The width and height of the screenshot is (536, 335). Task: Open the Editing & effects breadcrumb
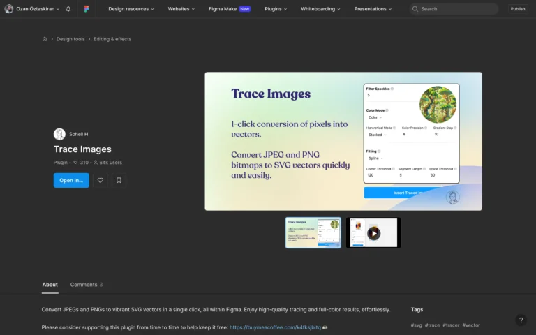pyautogui.click(x=112, y=39)
